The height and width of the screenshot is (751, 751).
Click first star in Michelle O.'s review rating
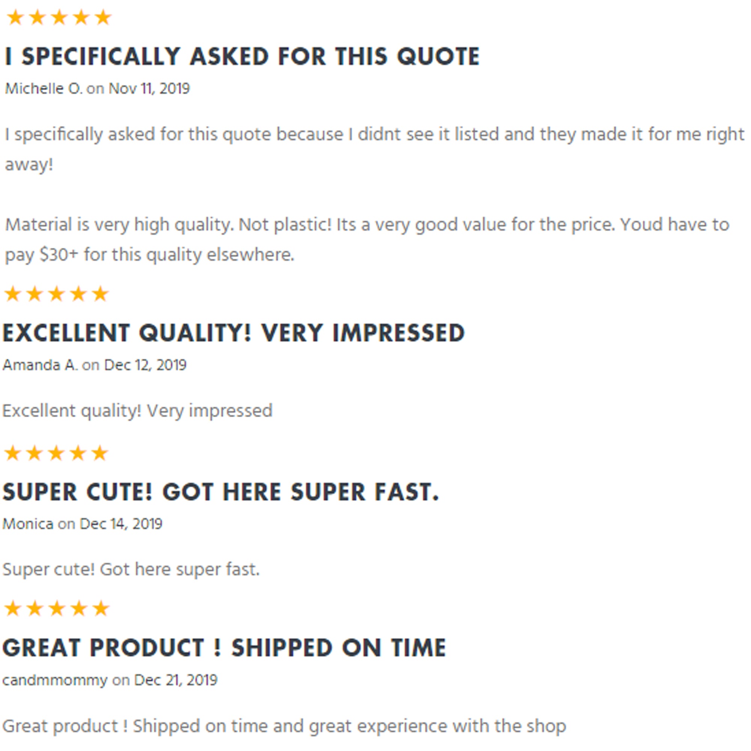pos(15,18)
